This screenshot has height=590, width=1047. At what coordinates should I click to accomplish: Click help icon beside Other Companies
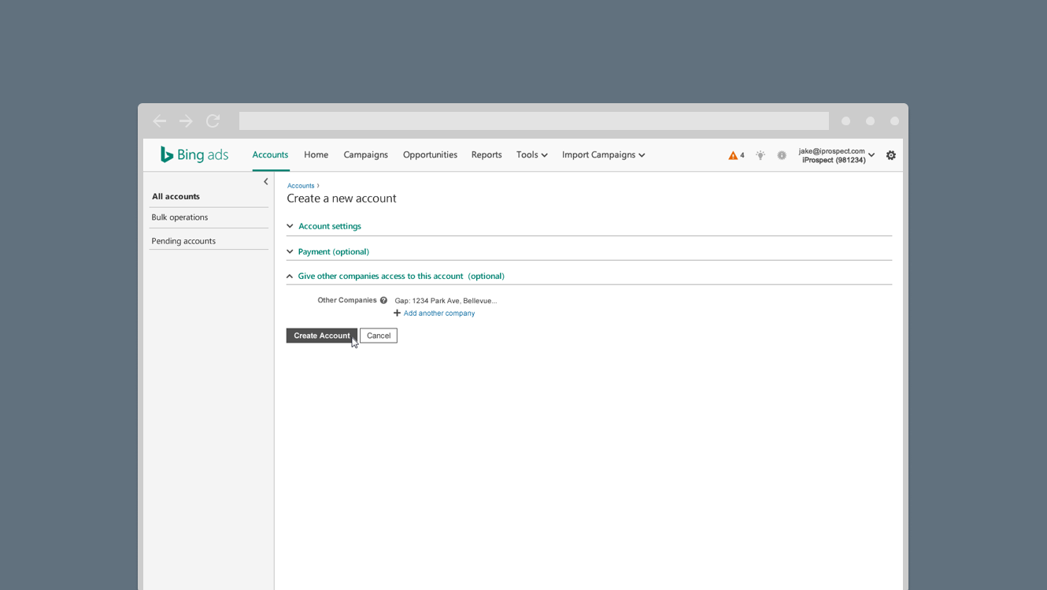coord(383,300)
